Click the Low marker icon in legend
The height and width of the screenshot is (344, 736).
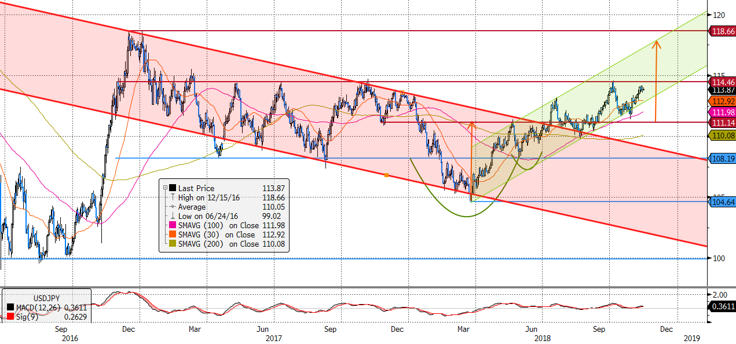point(173,216)
